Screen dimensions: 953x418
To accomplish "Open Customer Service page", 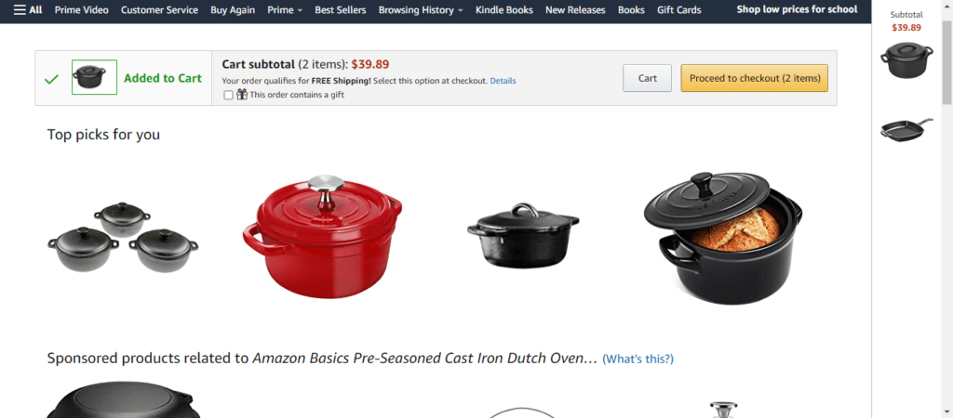I will tap(159, 10).
